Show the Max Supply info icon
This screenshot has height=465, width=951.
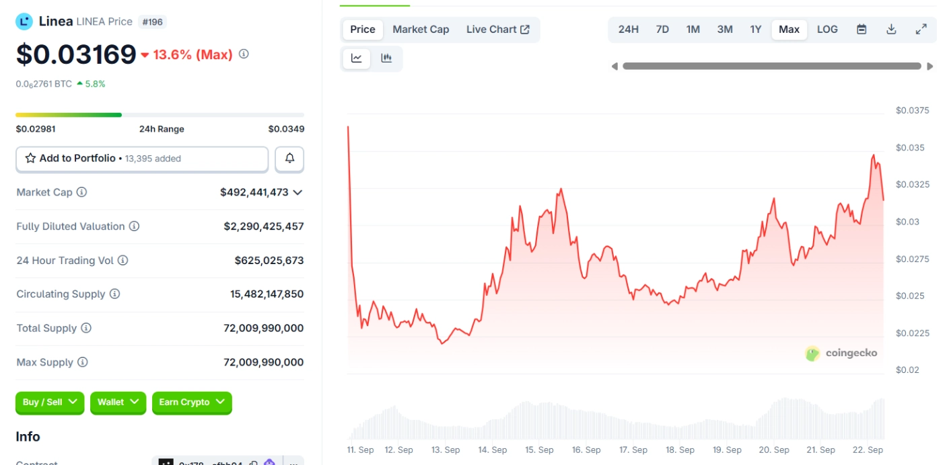[x=82, y=362]
